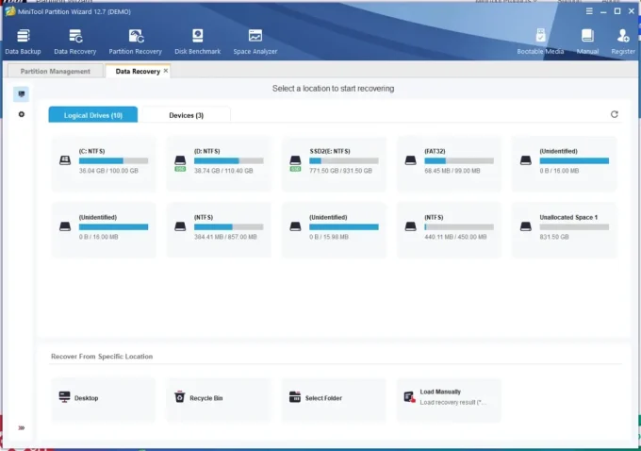
Task: Refresh the drive list
Action: pos(615,114)
